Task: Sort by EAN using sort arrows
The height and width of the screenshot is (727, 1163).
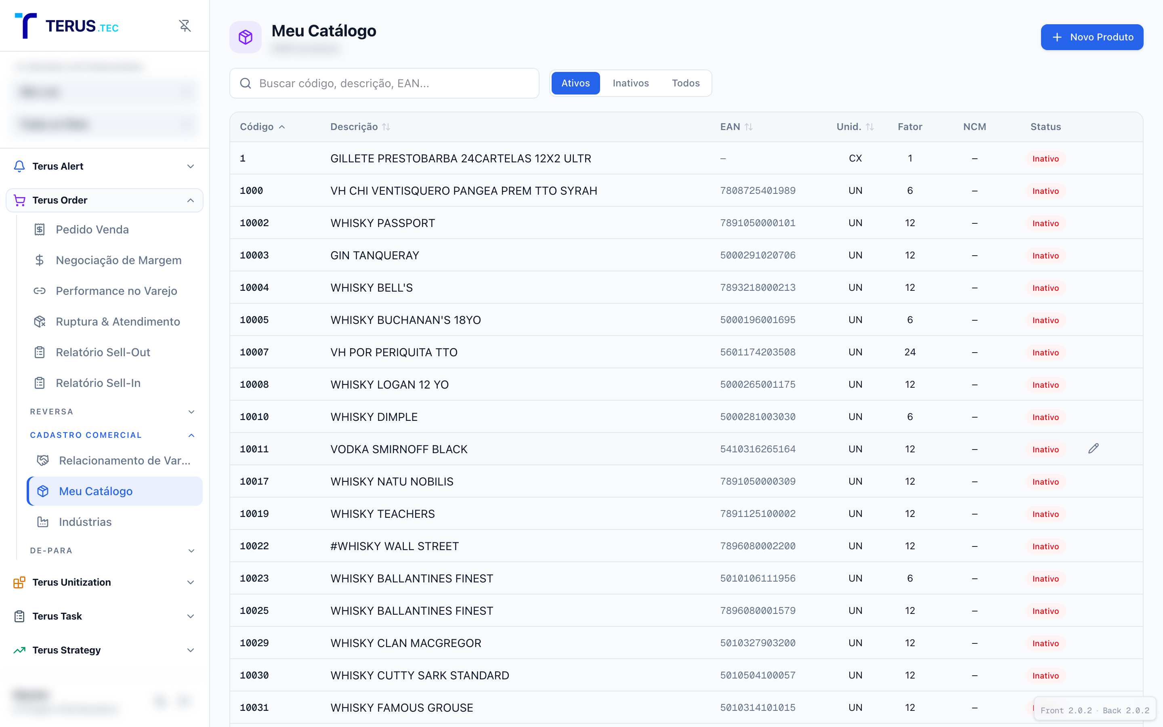Action: point(749,127)
